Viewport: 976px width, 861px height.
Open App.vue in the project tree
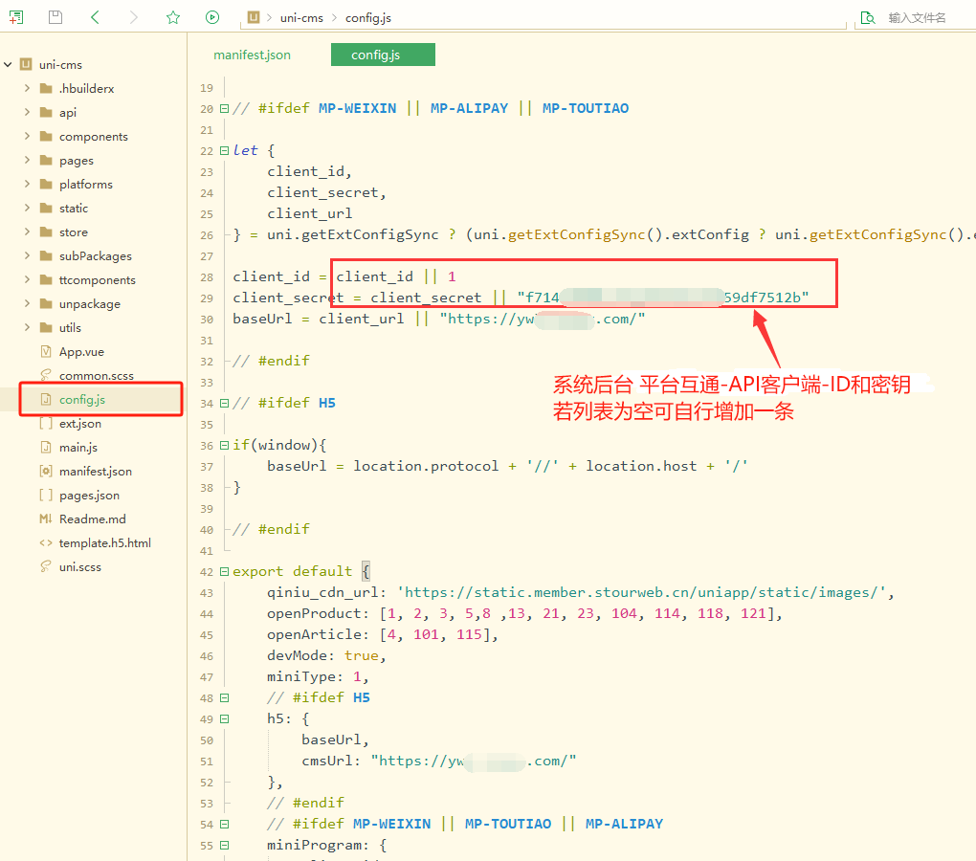81,352
